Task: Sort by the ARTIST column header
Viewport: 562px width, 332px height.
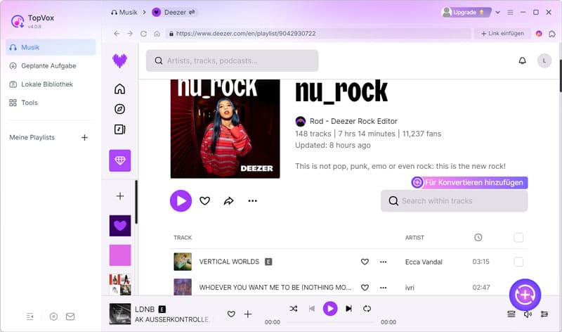Action: coord(414,238)
